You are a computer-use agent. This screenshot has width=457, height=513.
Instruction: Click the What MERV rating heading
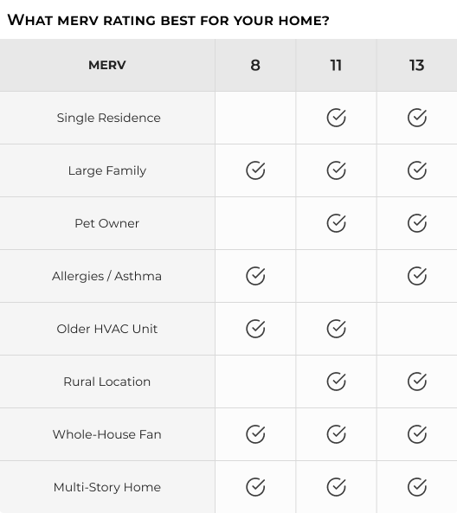(168, 20)
